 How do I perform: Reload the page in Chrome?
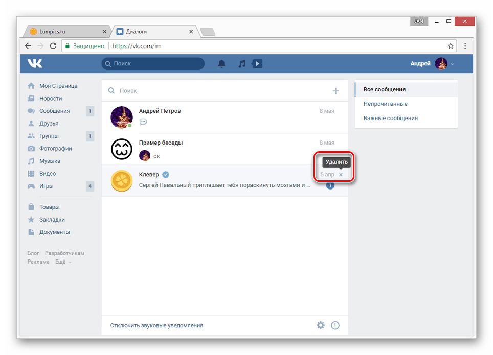click(x=53, y=46)
